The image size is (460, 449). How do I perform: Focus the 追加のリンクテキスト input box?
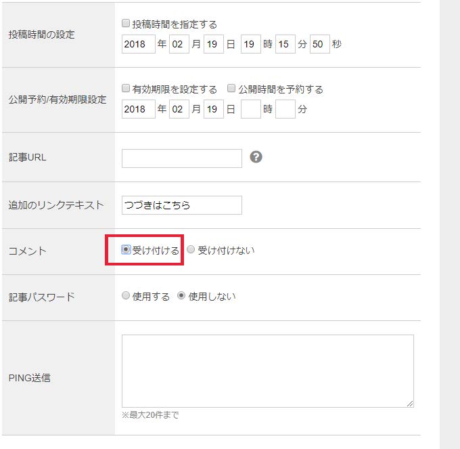tap(181, 205)
